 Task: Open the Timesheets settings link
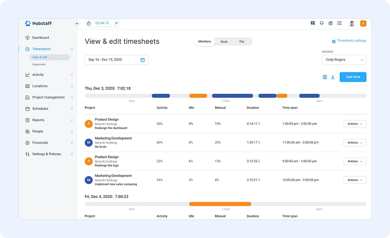349,41
